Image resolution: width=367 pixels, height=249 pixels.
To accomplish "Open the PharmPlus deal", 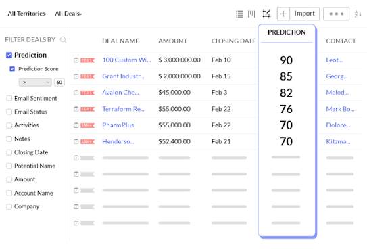I will [118, 125].
